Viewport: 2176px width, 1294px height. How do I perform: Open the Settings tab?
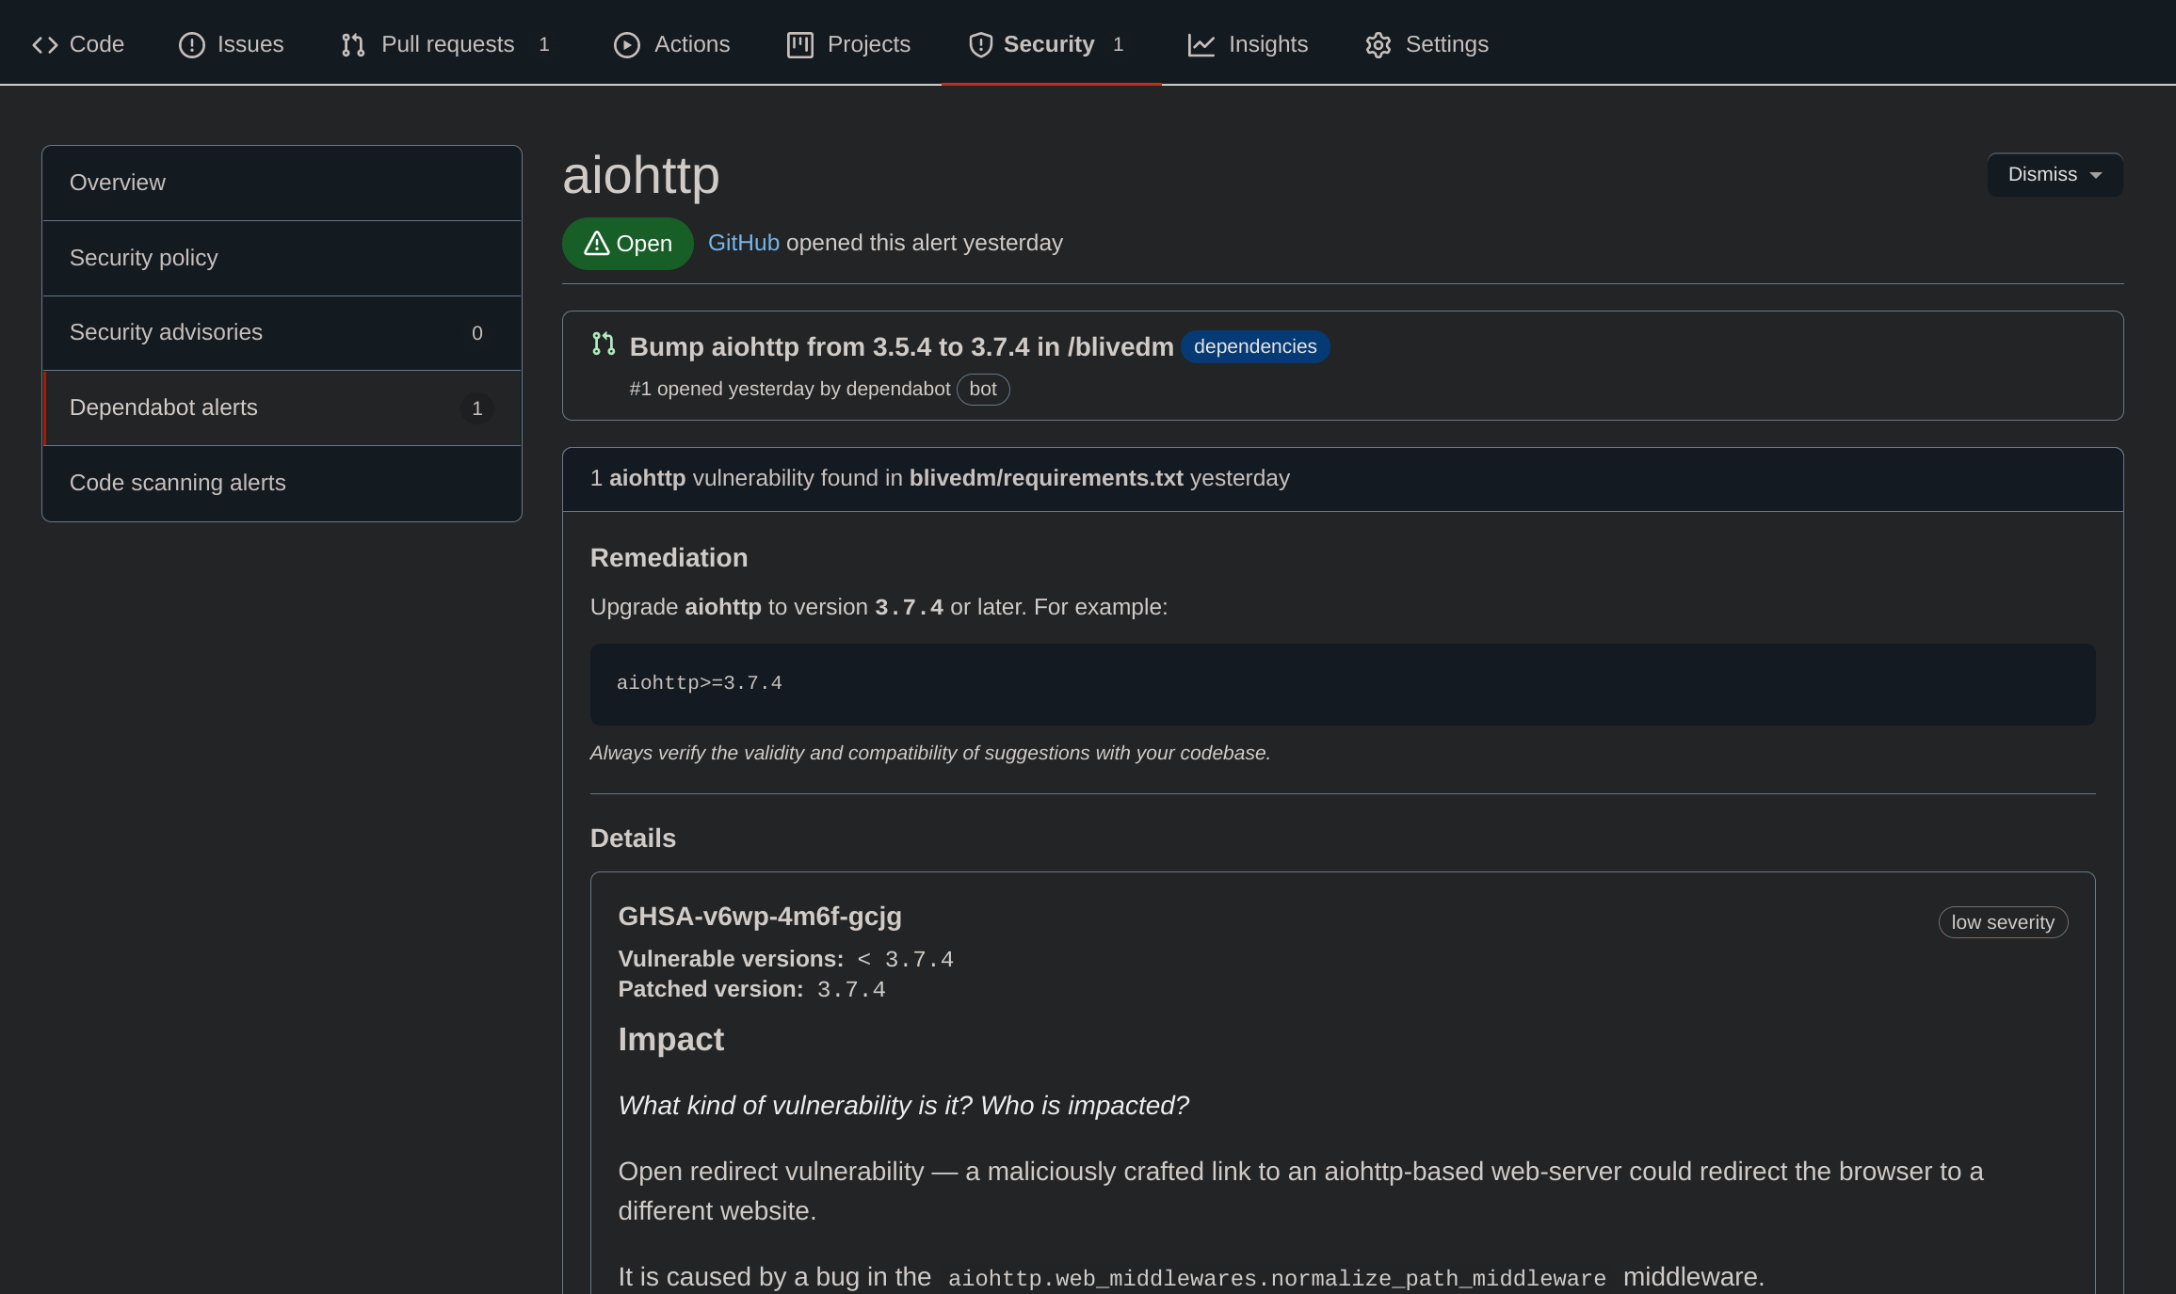coord(1427,44)
